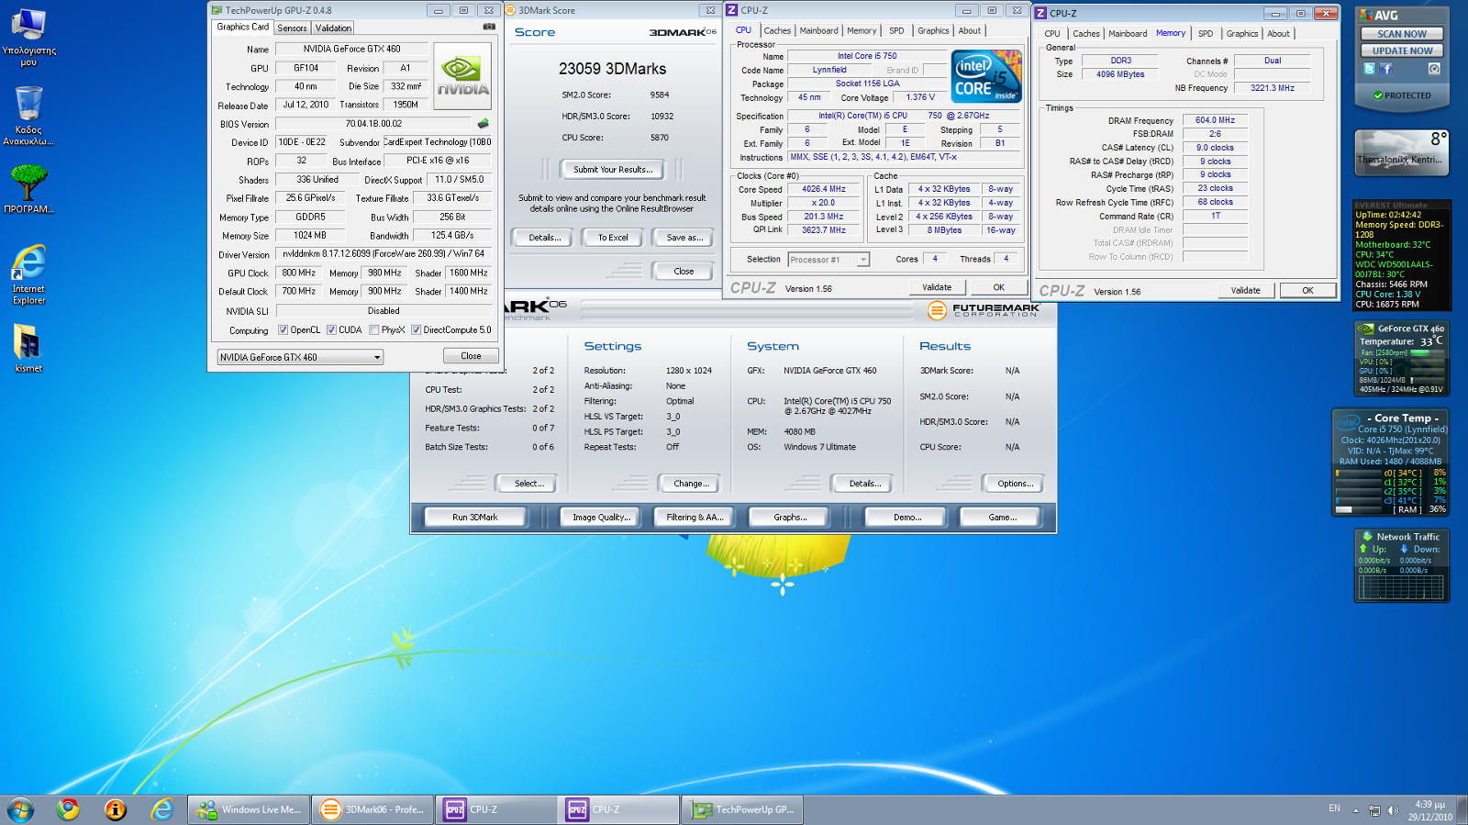Click the To Excel button
Image resolution: width=1468 pixels, height=825 pixels.
click(x=613, y=237)
